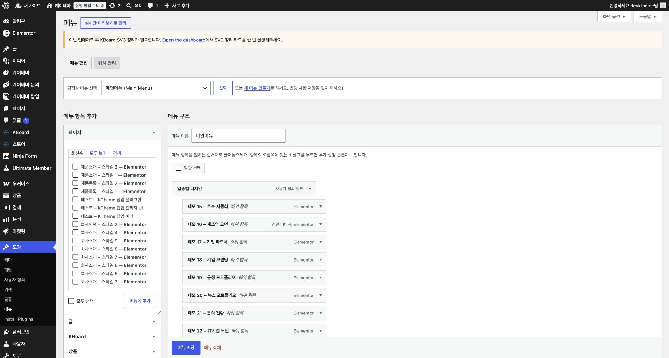Open 테마 under 모양 submenu
669x358 pixels.
coord(8,260)
